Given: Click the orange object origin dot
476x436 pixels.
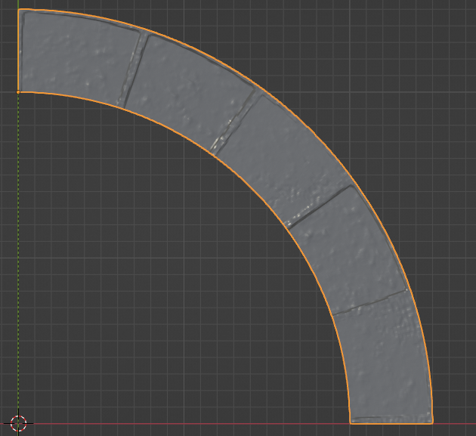Looking at the screenshot, I should click(x=18, y=92).
